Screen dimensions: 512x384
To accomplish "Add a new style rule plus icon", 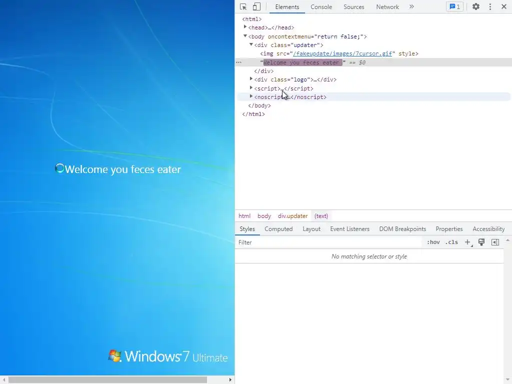I will 467,242.
